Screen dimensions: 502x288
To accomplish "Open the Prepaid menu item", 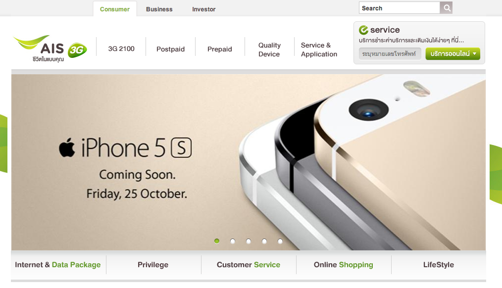I will [x=220, y=49].
